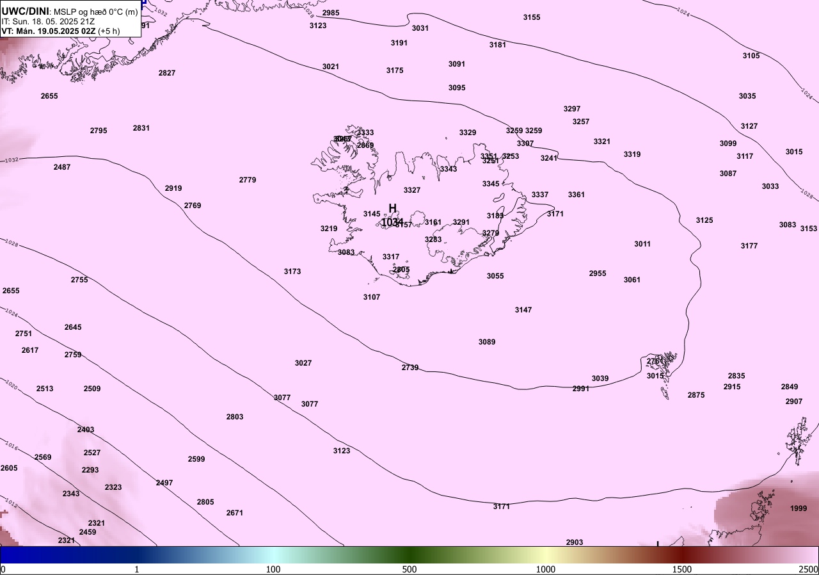
Task: Click the height value 2875
Action: [696, 395]
